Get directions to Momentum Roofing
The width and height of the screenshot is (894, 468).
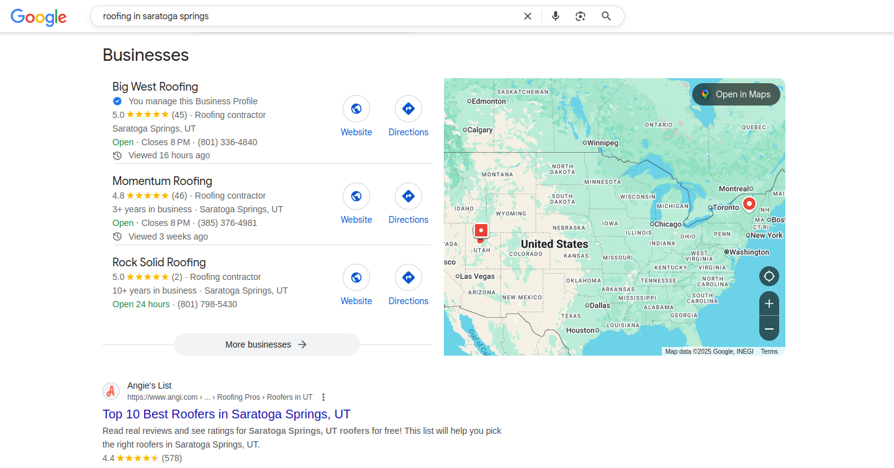pos(408,196)
